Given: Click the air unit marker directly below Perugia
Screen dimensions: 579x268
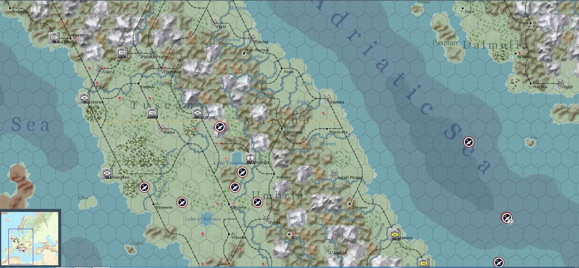Looking at the screenshot, I should click(242, 172).
